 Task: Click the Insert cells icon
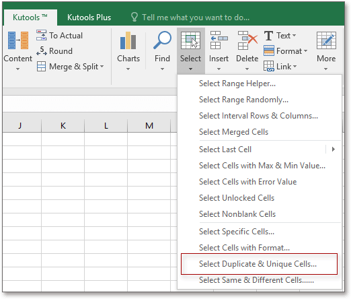[219, 40]
